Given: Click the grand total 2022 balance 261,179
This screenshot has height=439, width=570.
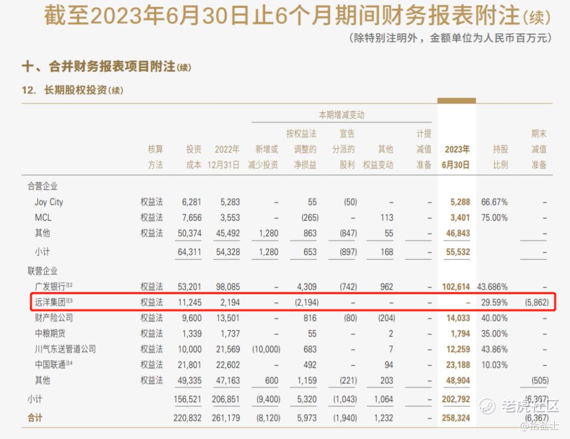Looking at the screenshot, I should [226, 418].
